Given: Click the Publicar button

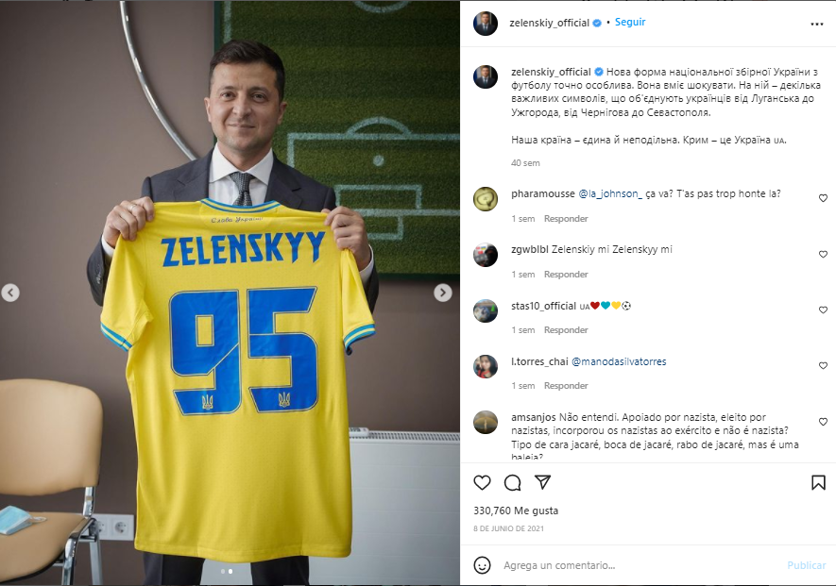Looking at the screenshot, I should point(806,565).
